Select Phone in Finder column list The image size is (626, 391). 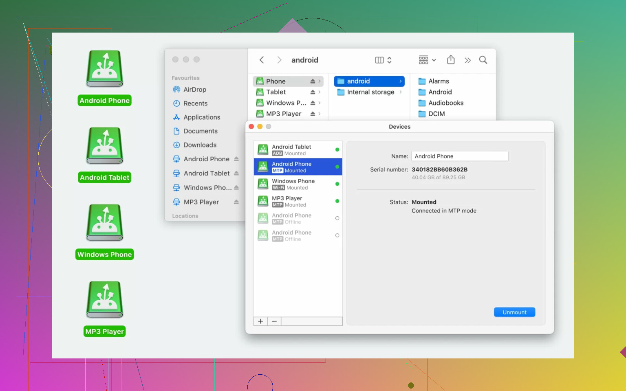[288, 81]
